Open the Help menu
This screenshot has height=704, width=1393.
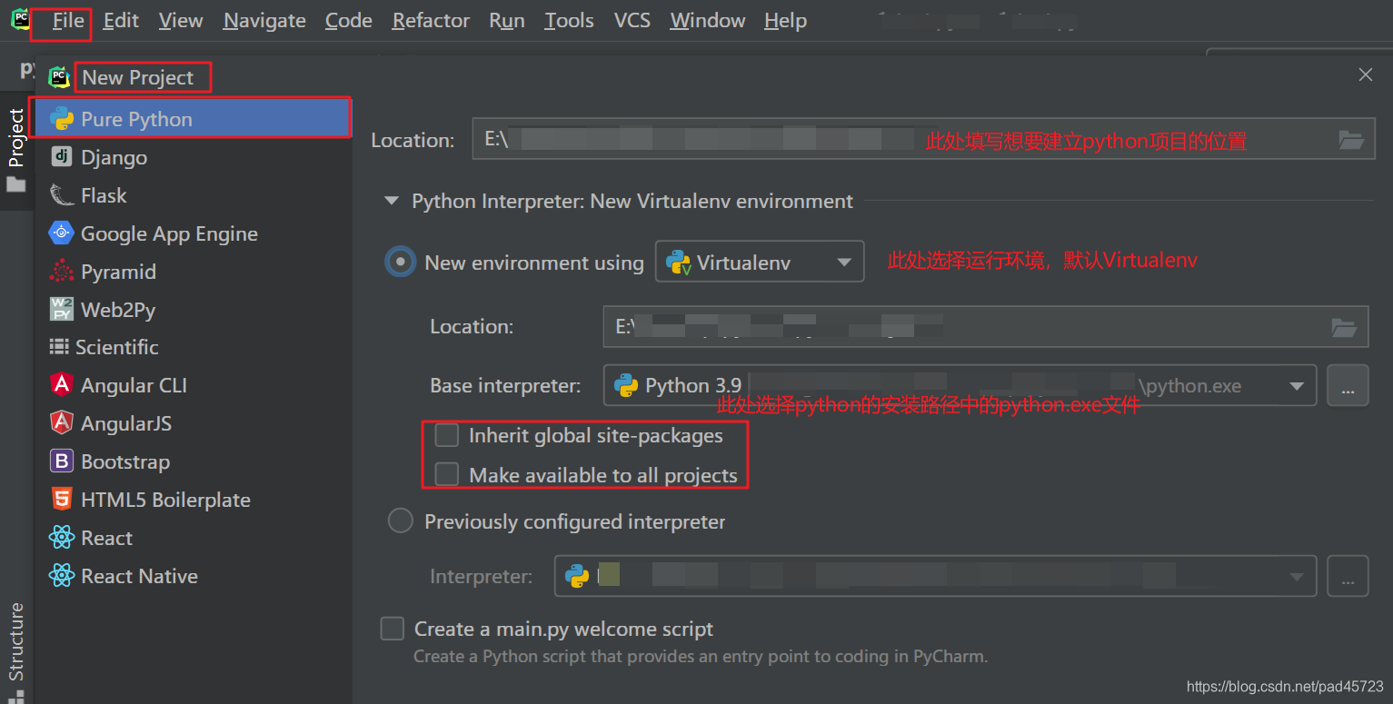pyautogui.click(x=785, y=20)
